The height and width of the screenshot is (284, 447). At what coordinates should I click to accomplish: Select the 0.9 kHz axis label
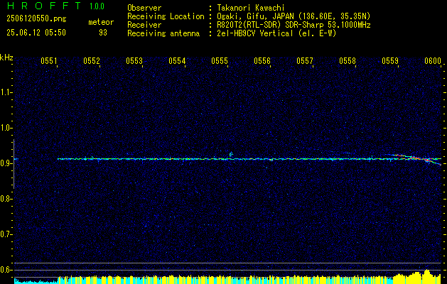click(5, 163)
